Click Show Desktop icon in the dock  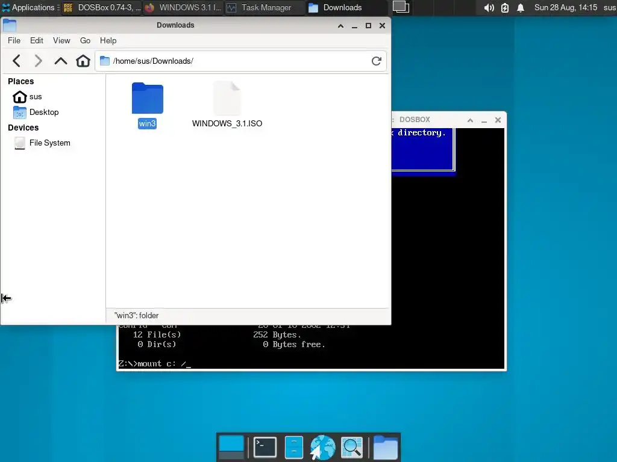coord(231,447)
